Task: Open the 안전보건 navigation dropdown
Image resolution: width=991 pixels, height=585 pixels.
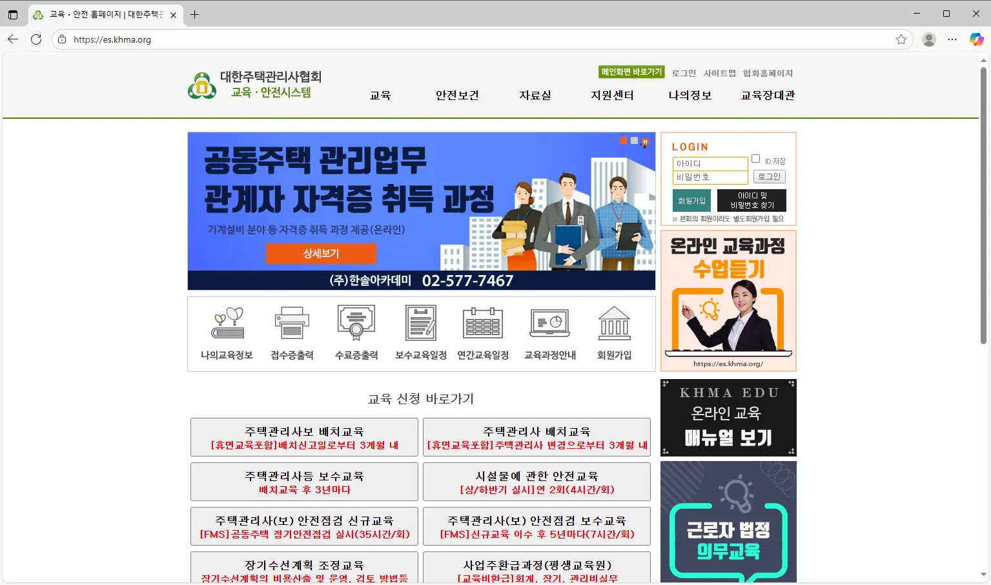Action: tap(456, 95)
